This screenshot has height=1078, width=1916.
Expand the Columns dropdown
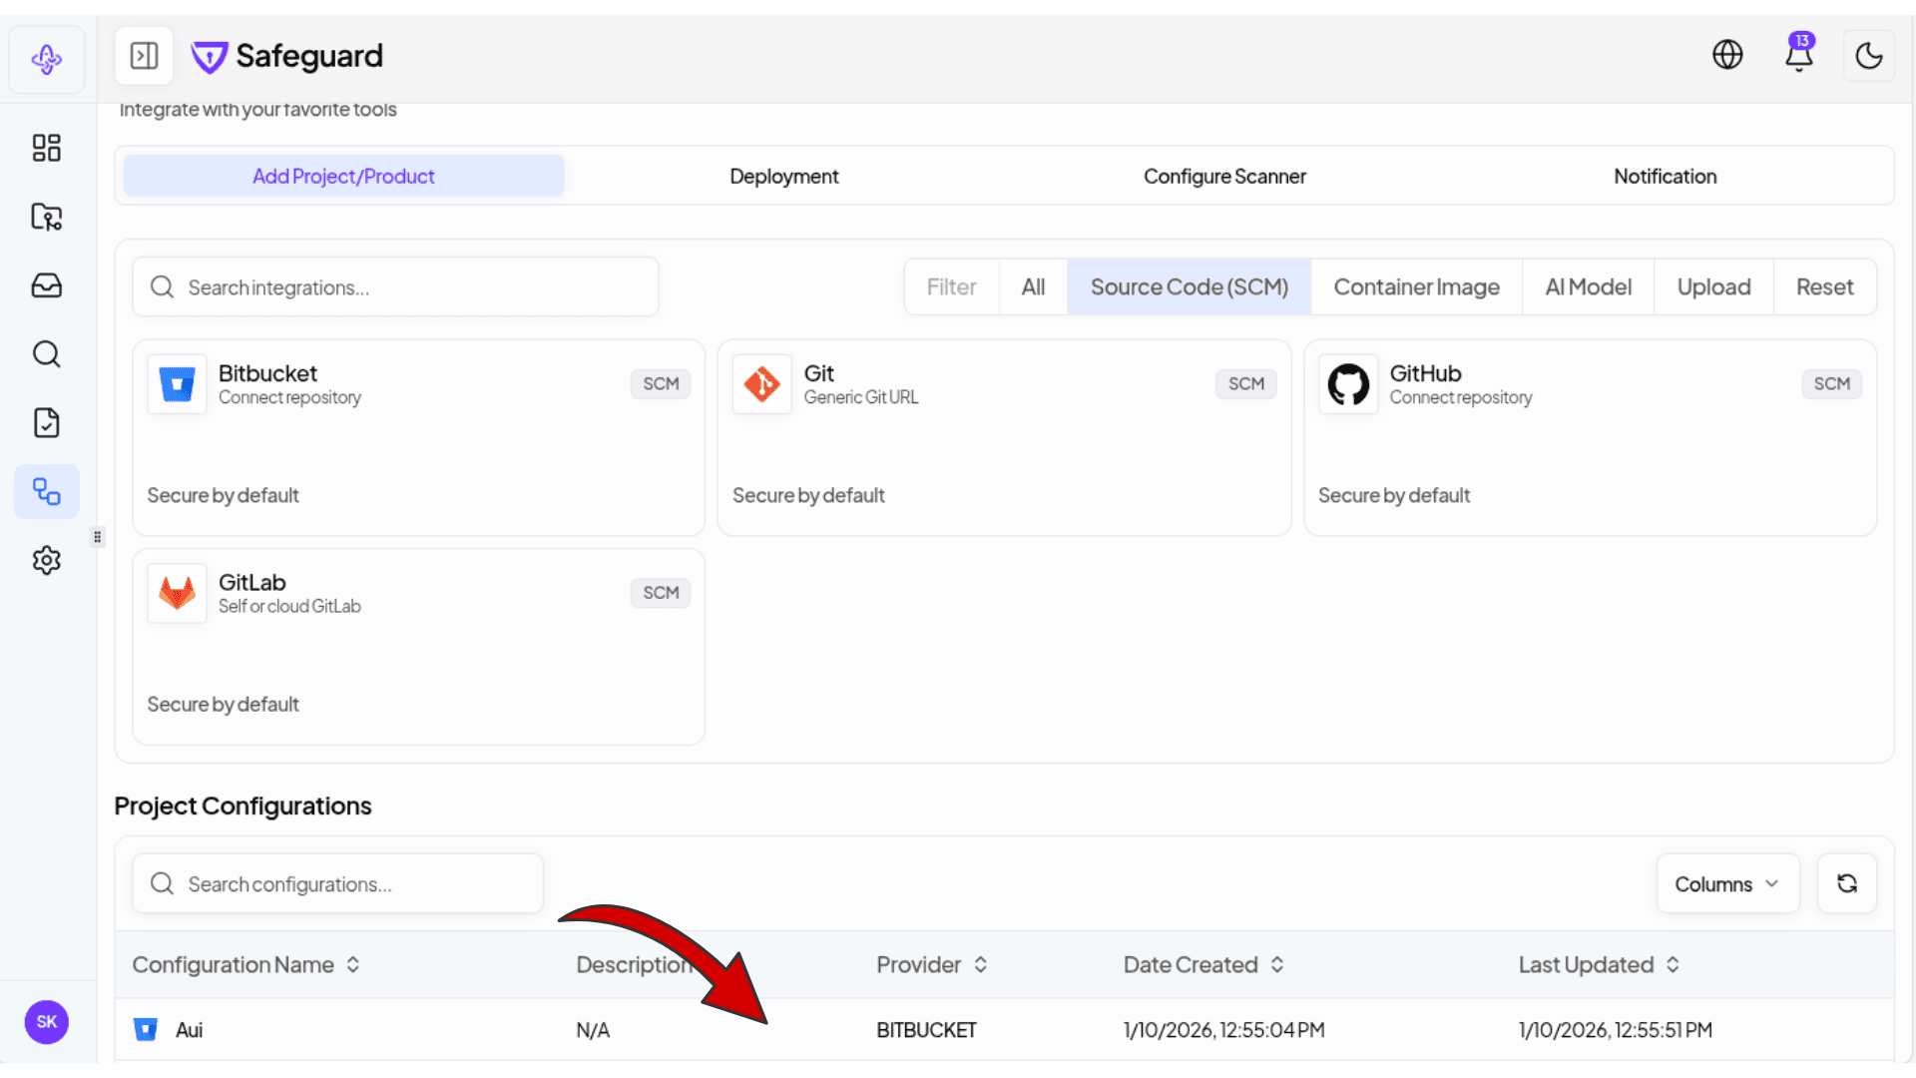1727,884
